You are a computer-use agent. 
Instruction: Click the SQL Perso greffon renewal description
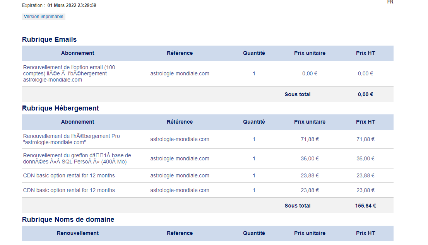point(77,158)
